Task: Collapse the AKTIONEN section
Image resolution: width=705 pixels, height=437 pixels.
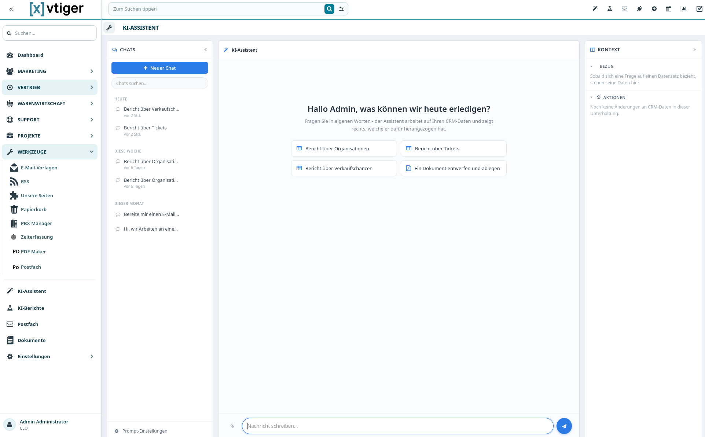Action: pyautogui.click(x=591, y=98)
